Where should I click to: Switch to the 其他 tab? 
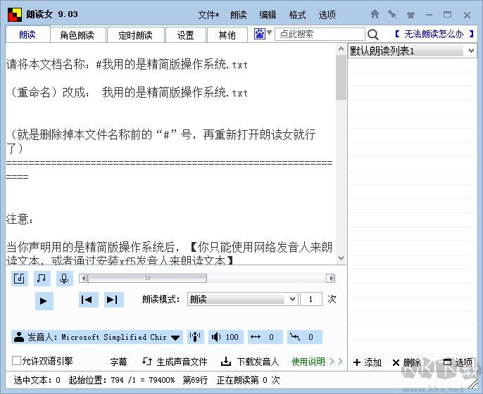[x=227, y=35]
